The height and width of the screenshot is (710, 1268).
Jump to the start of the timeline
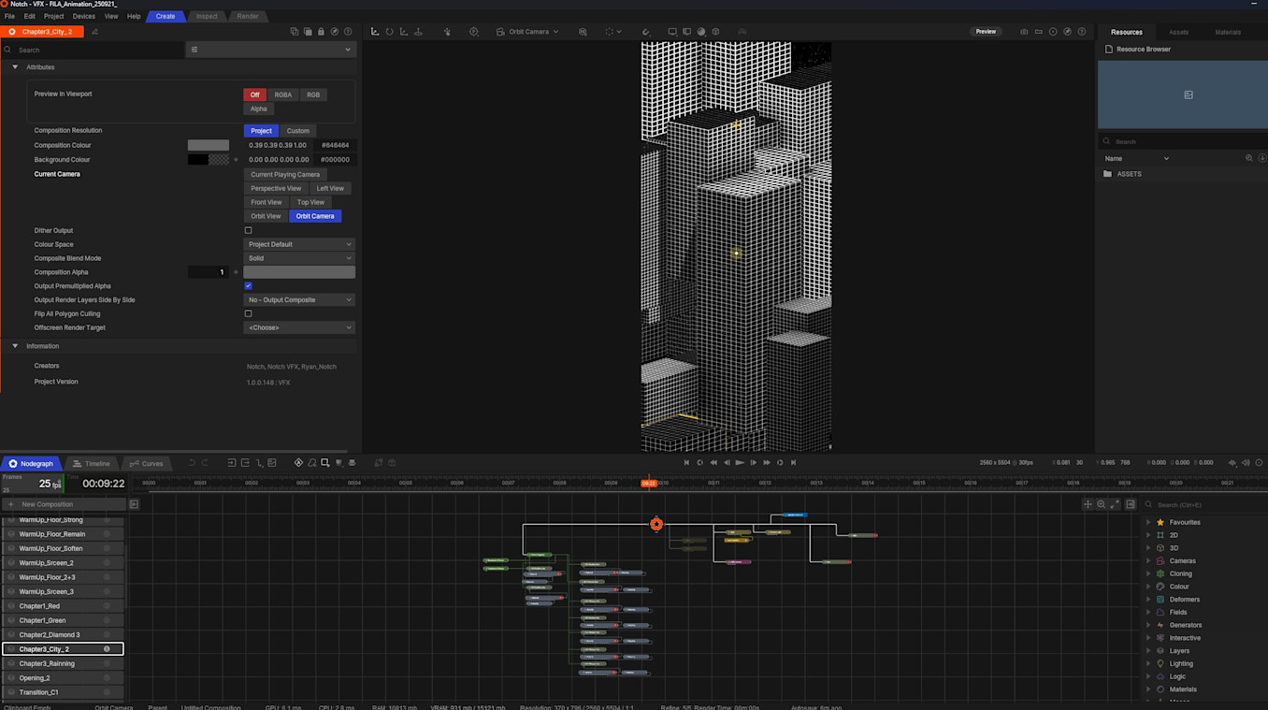click(686, 462)
